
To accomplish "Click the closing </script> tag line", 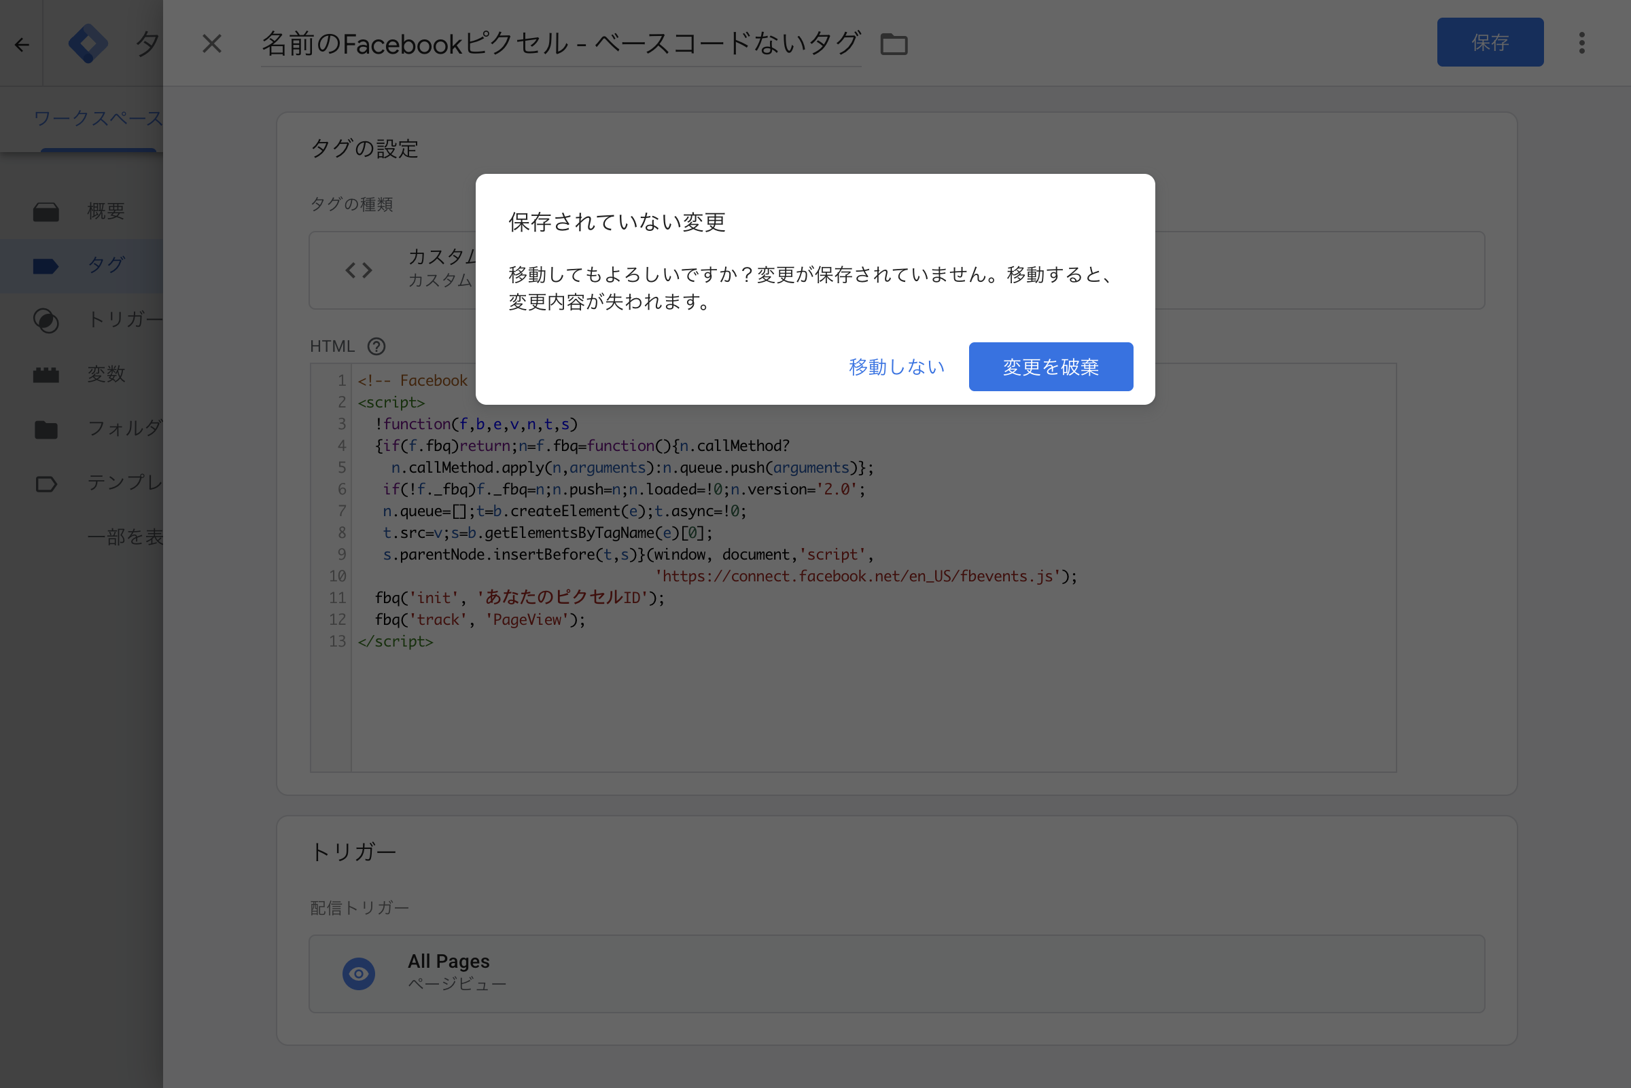I will click(395, 641).
